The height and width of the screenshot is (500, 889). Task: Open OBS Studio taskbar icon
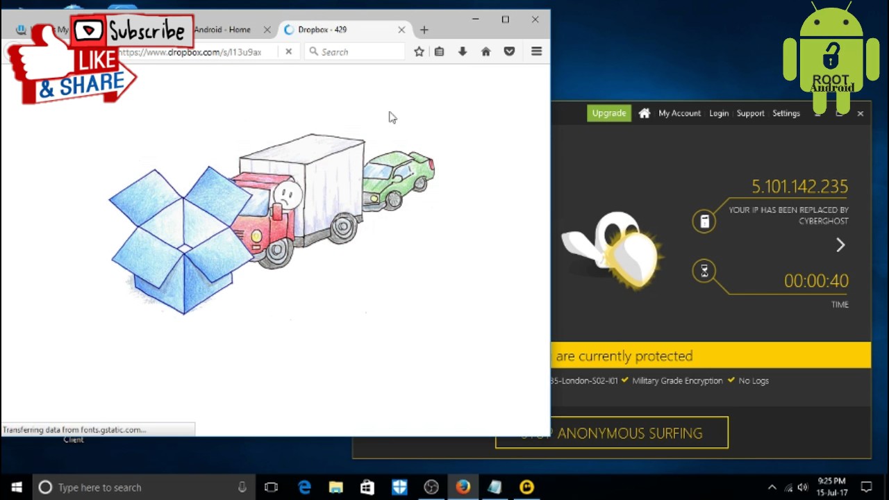[431, 487]
